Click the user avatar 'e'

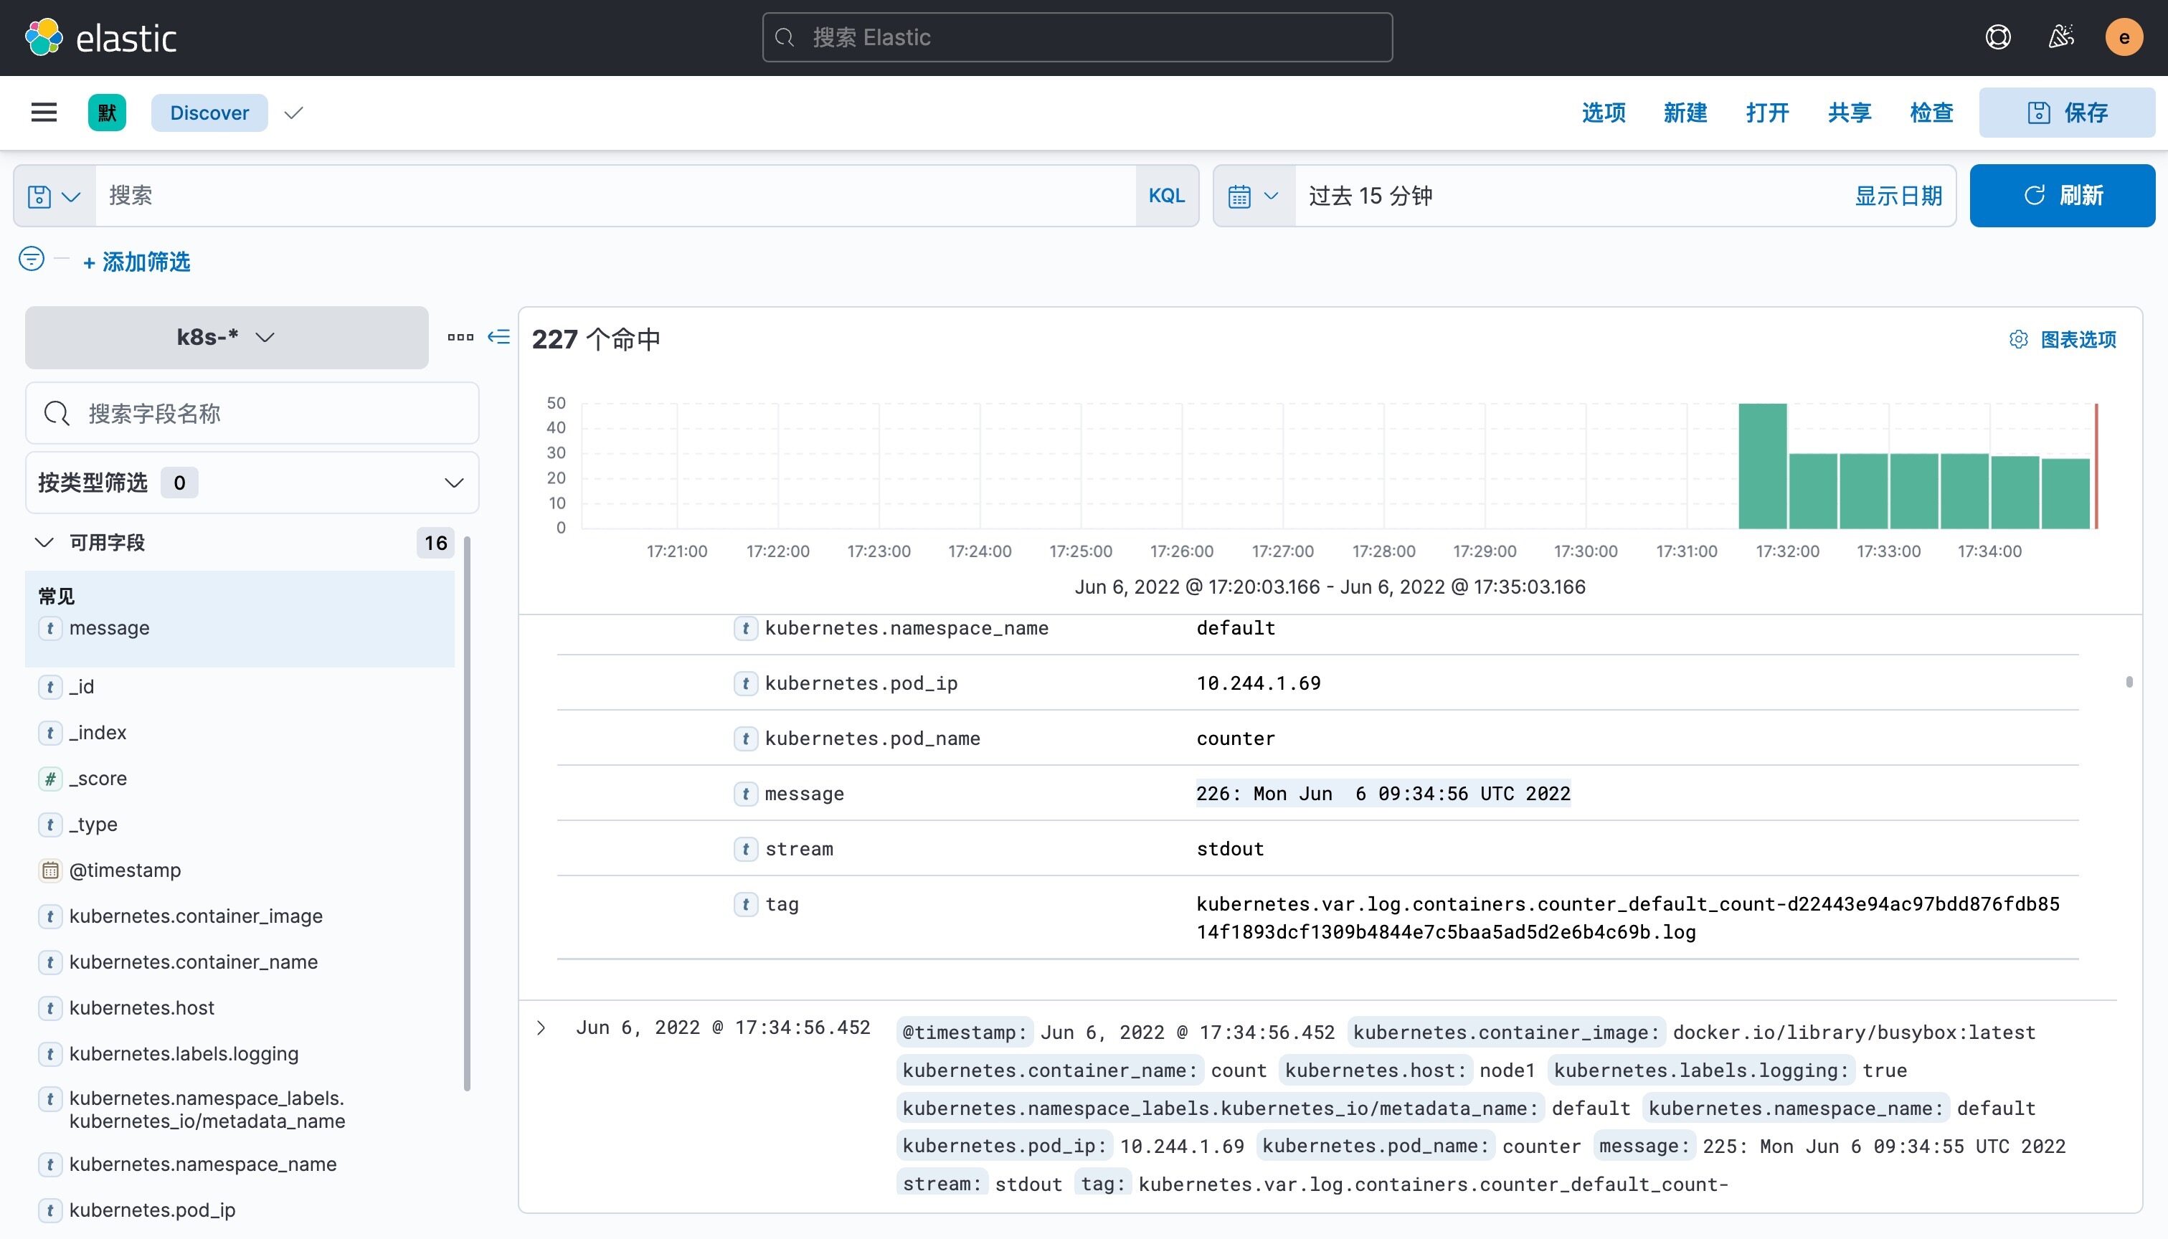tap(2123, 37)
